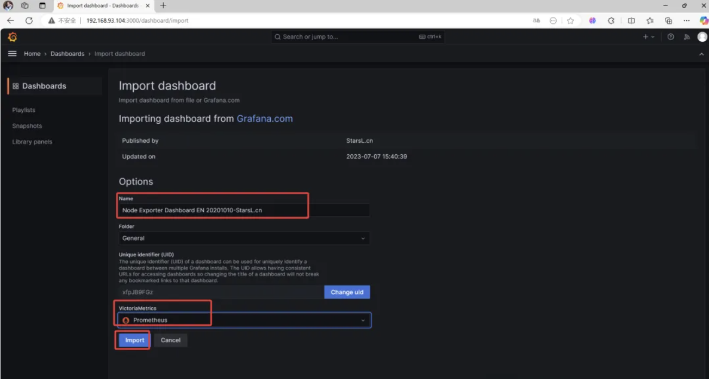Click the Unique identifier (UID) label
Viewport: 709px width, 379px height.
point(146,254)
